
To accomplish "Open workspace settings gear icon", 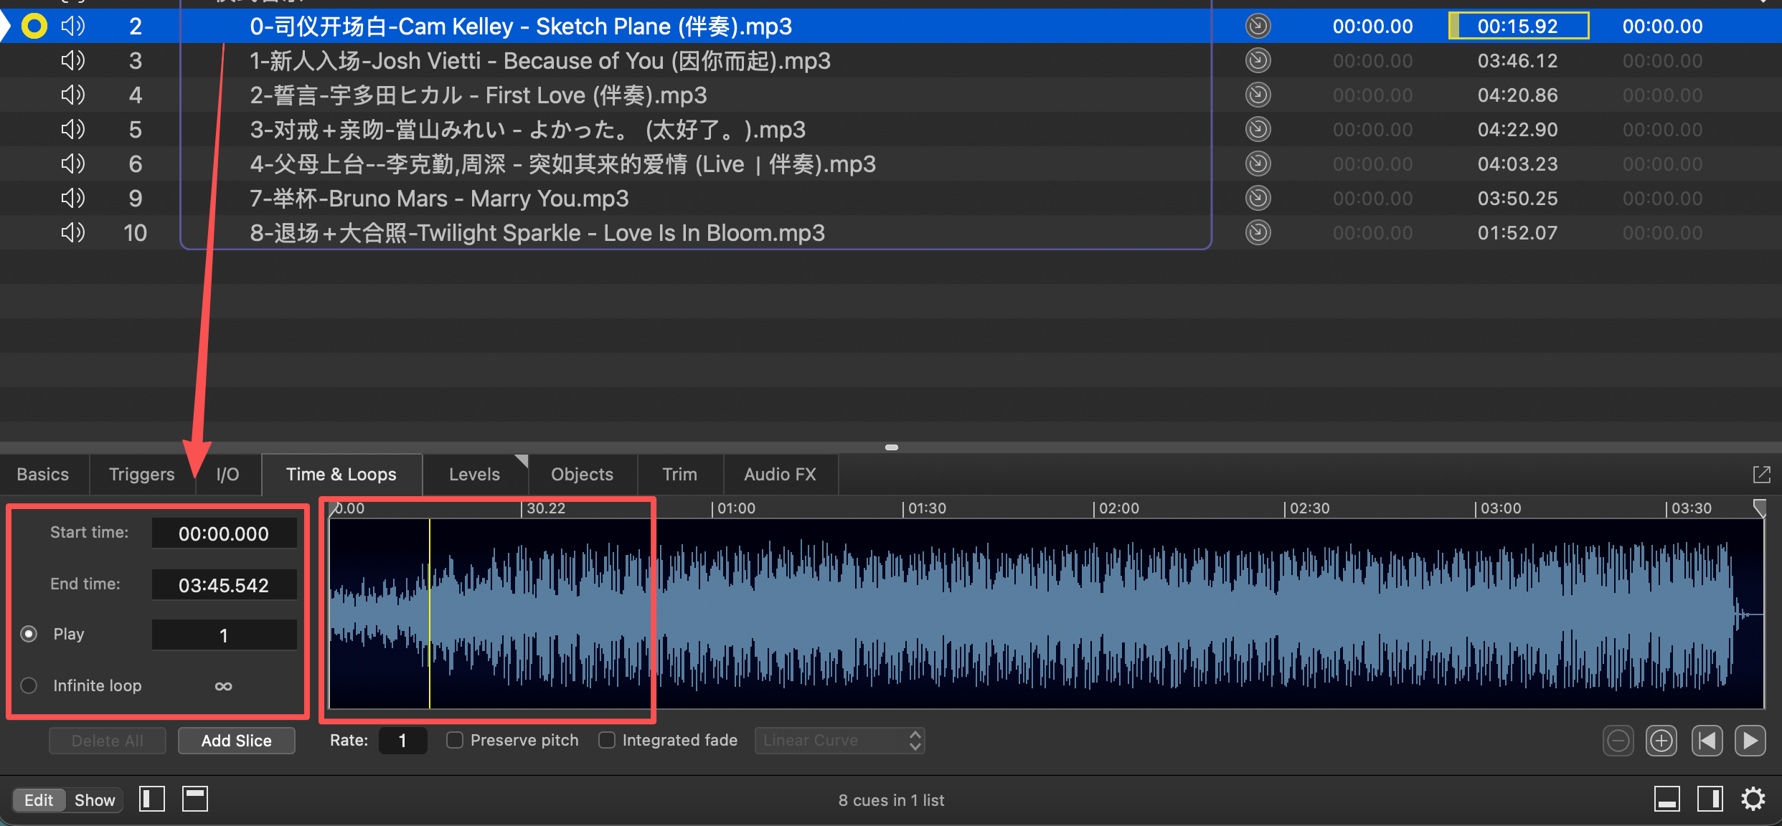I will (x=1753, y=799).
